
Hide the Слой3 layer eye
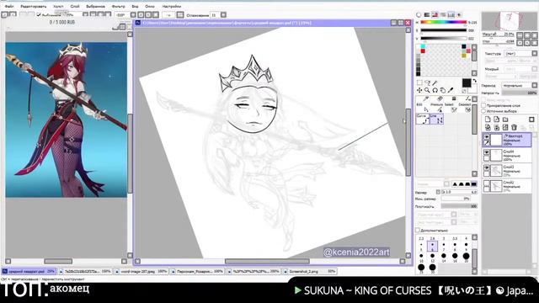click(487, 167)
